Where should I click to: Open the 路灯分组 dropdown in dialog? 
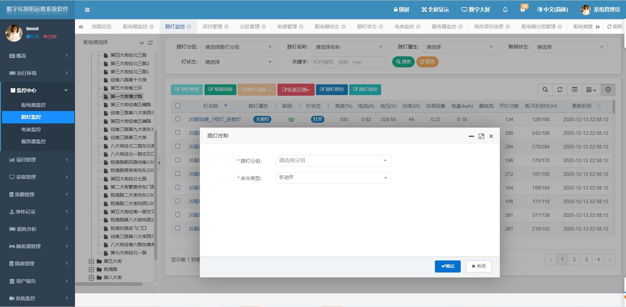click(x=333, y=160)
